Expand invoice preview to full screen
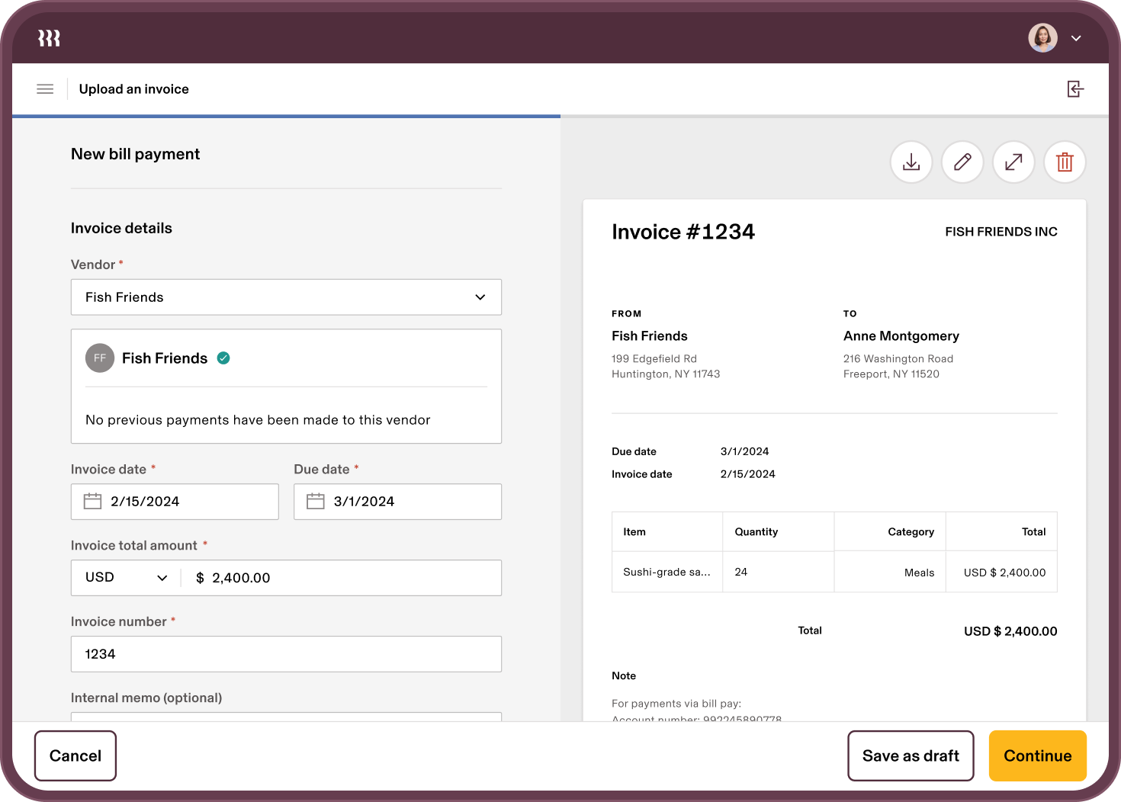Image resolution: width=1121 pixels, height=802 pixels. click(x=1013, y=162)
